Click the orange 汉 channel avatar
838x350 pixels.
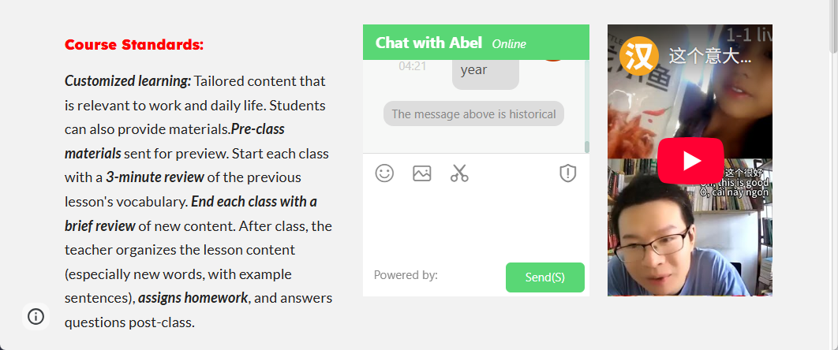tap(639, 55)
